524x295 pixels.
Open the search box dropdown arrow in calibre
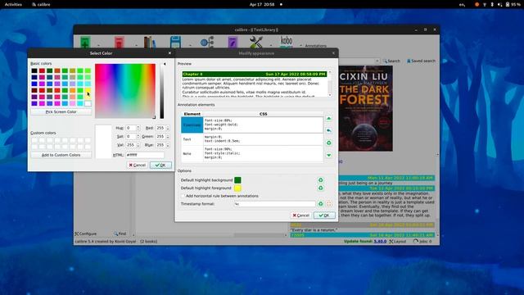[x=377, y=61]
